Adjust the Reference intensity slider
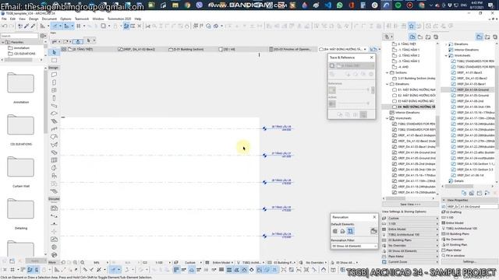Viewport: 499px width, 280px height. 353,90
